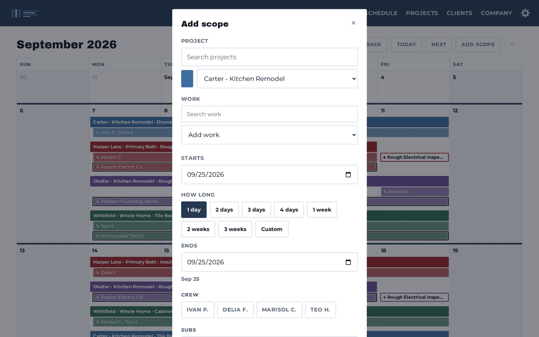This screenshot has height=337, width=539.
Task: Toggle crew member Delia F.
Action: (235, 310)
